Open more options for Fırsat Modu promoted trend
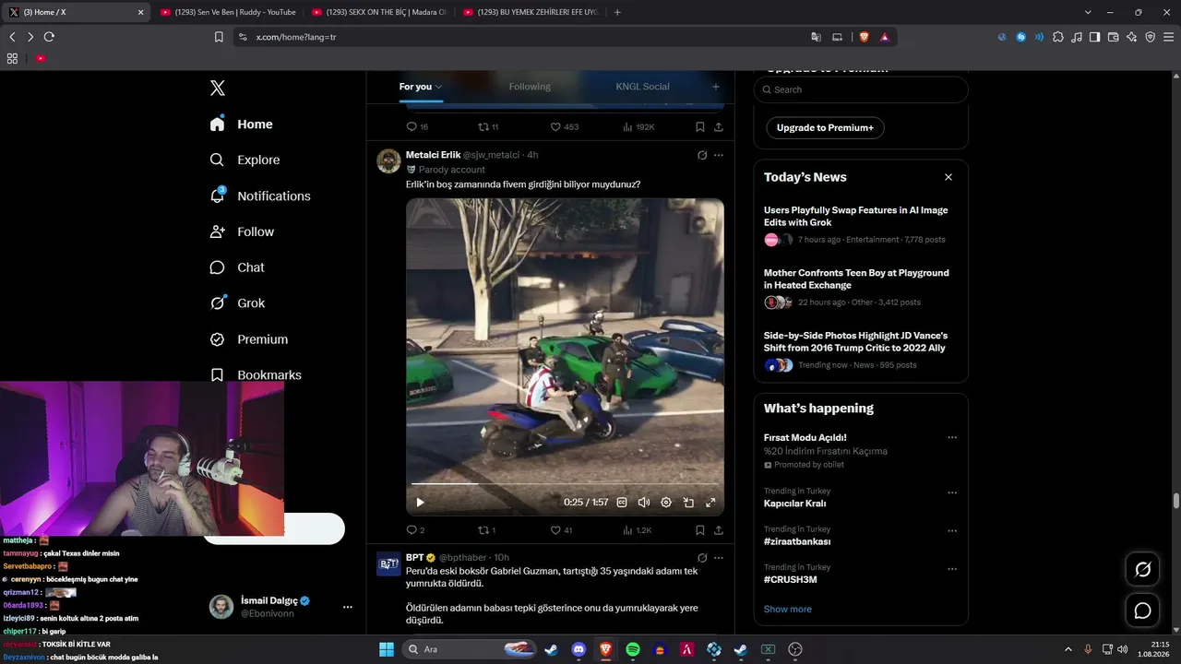Image resolution: width=1181 pixels, height=664 pixels. point(952,438)
